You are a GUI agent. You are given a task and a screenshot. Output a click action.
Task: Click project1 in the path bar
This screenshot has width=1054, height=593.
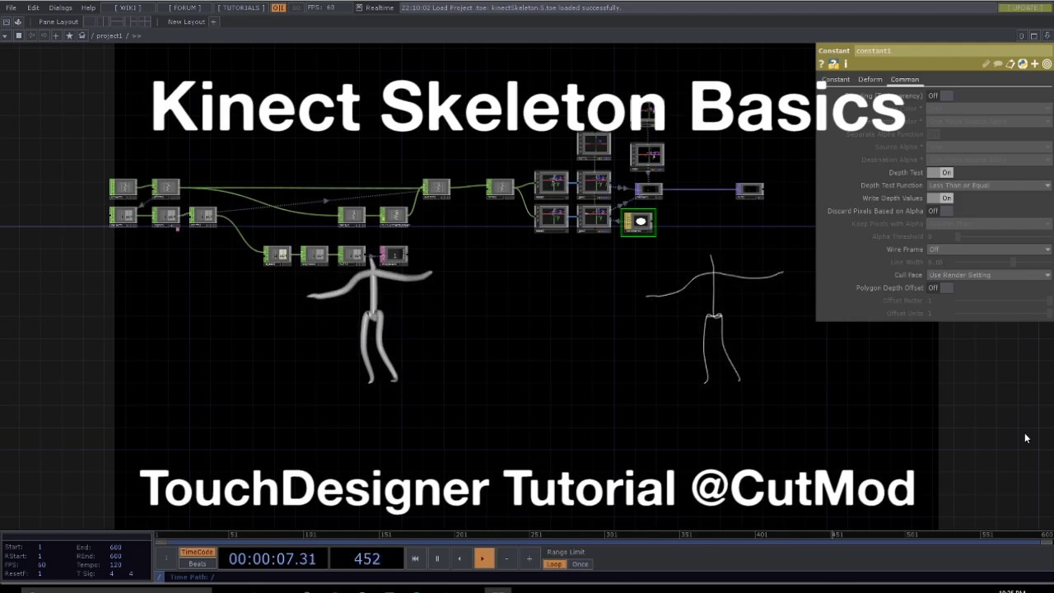pyautogui.click(x=110, y=35)
